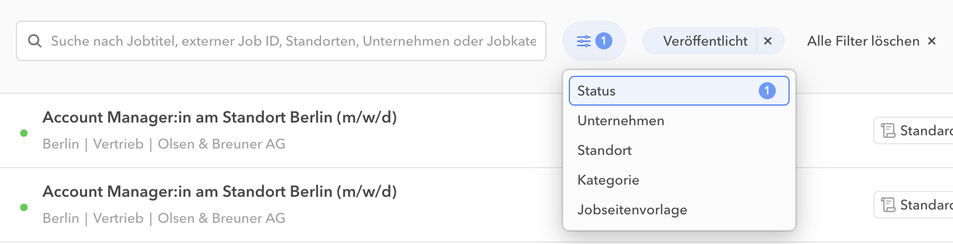Viewport: 953px width, 244px height.
Task: Click the filter count badge beside the sliders icon
Action: 604,41
